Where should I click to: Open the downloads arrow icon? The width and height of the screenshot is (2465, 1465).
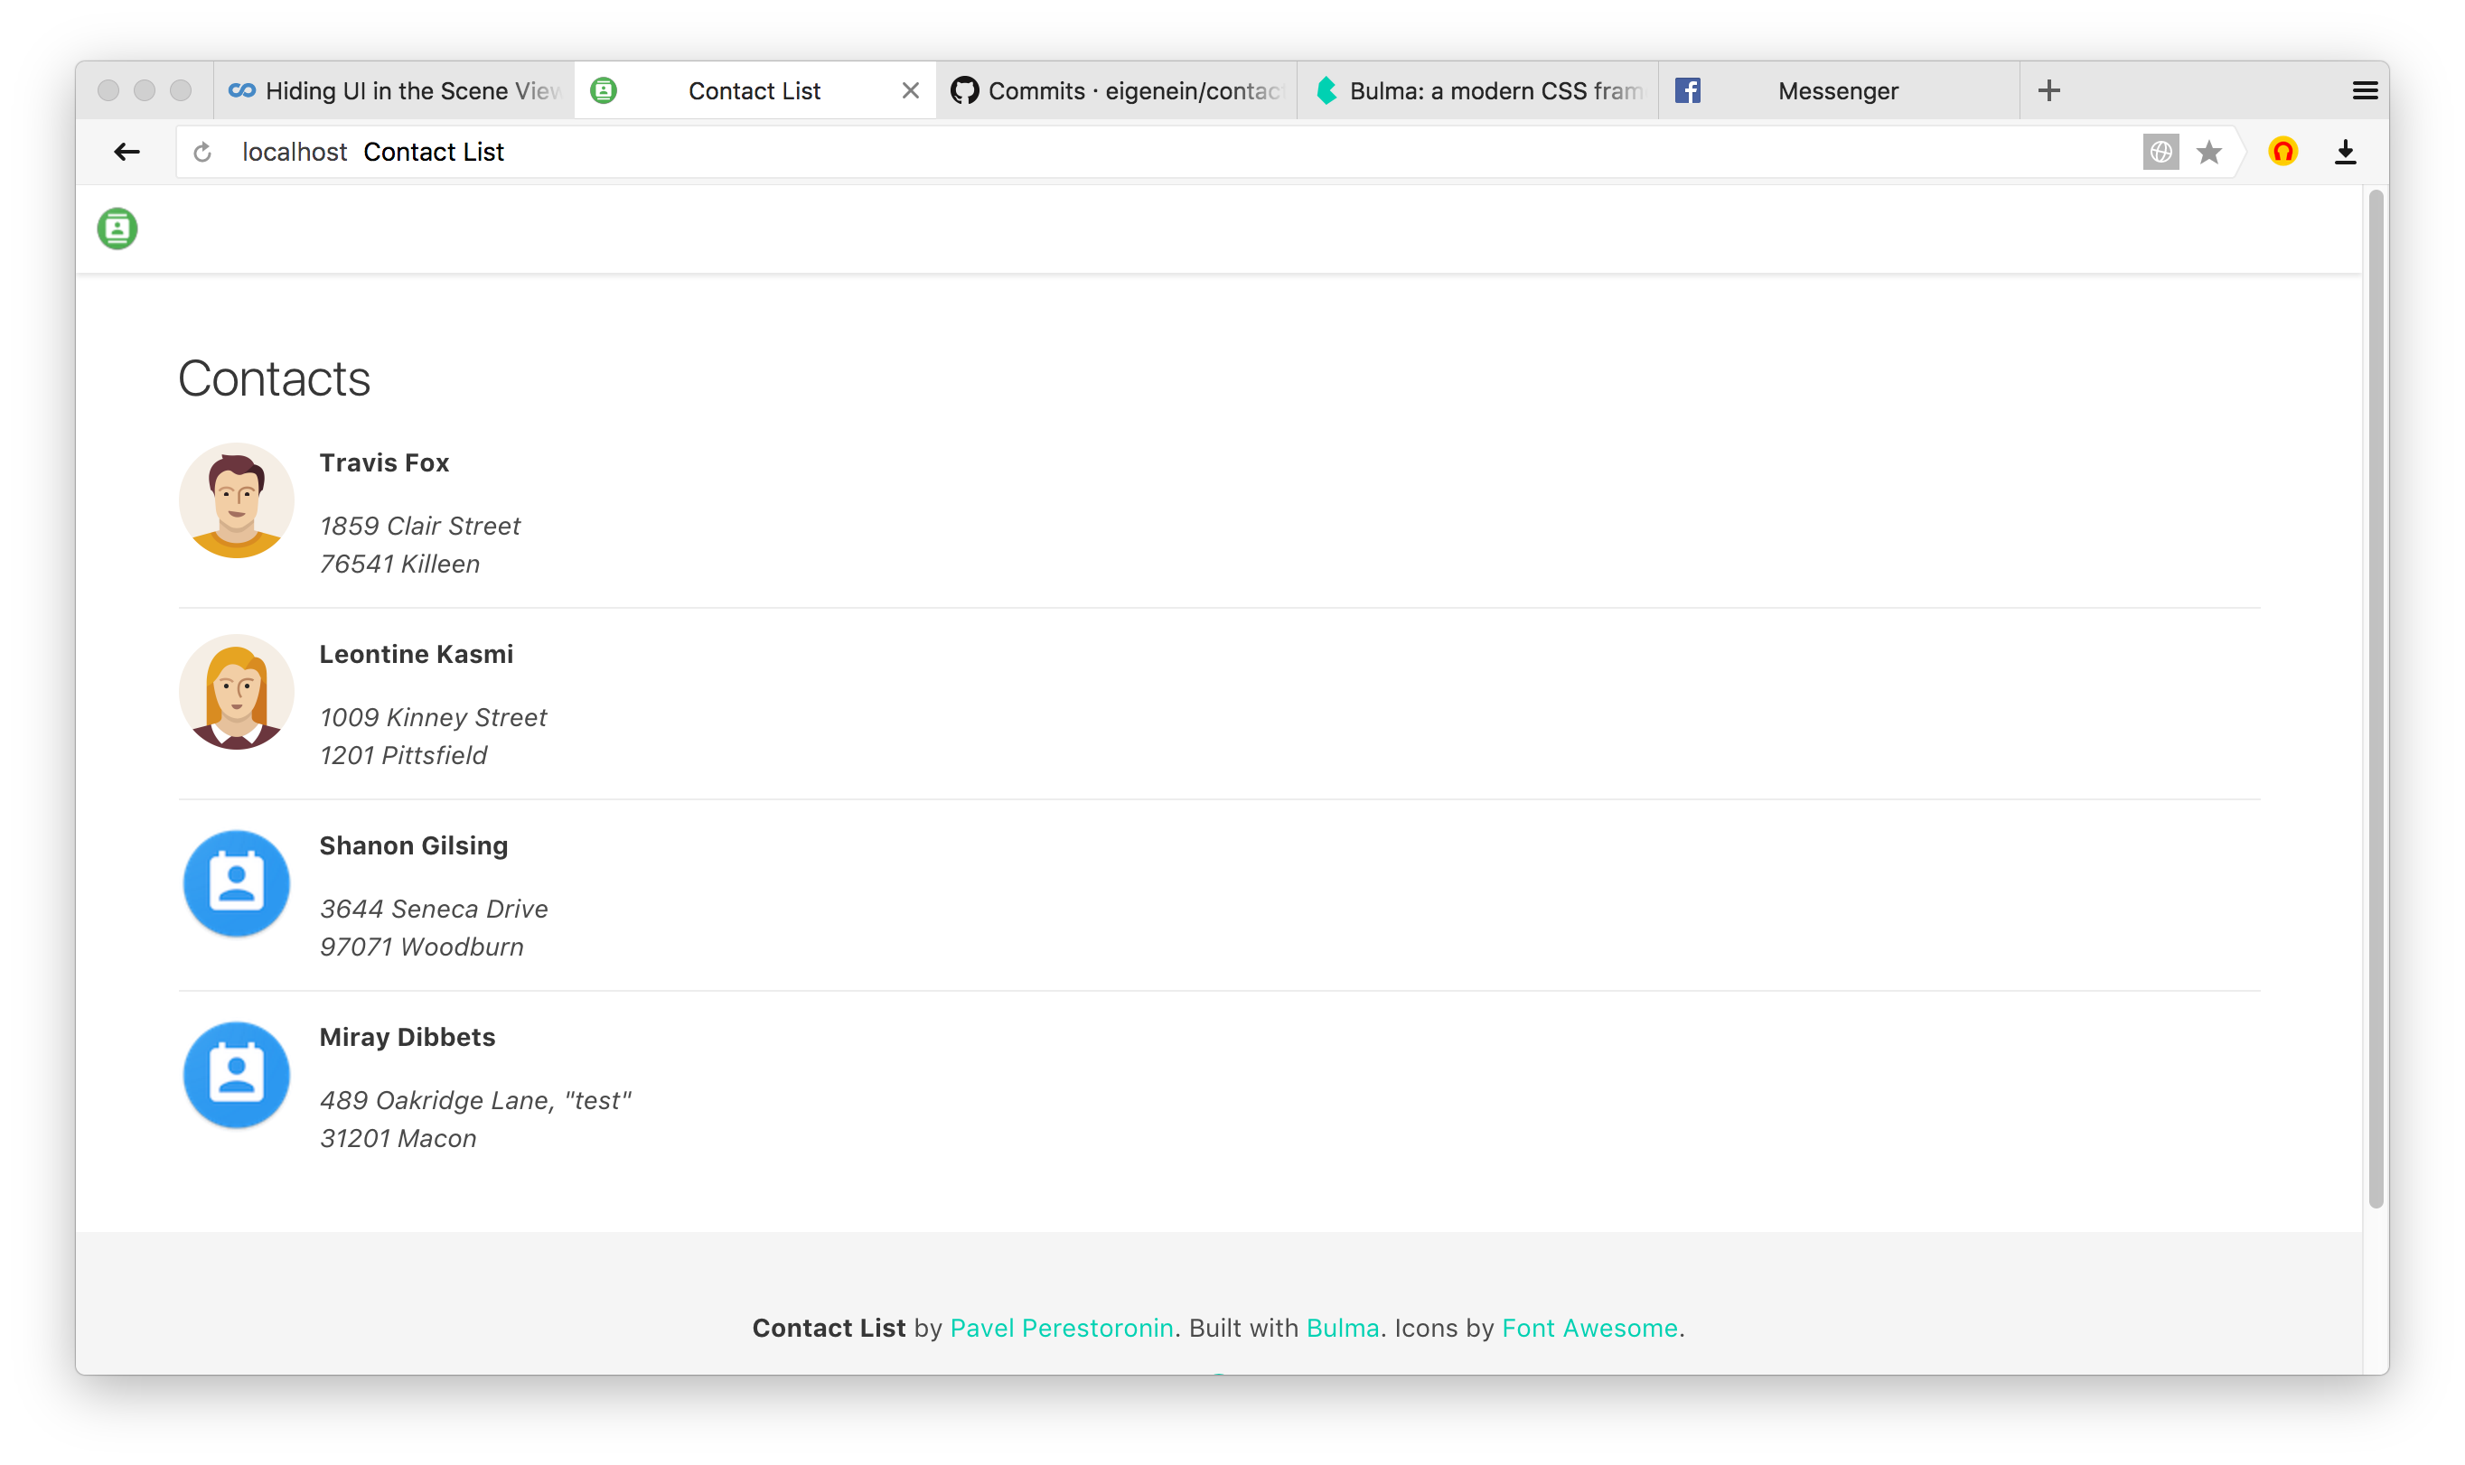(x=2345, y=152)
